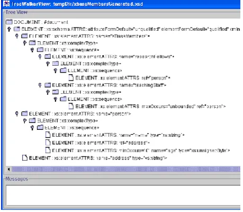This screenshot has height=212, width=243.
Task: Click inside the Messages text area
Action: tap(123, 195)
